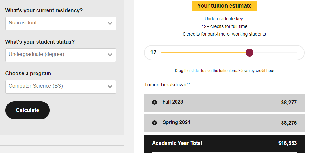
Task: Click the maroon credit slider handle
Action: click(249, 53)
